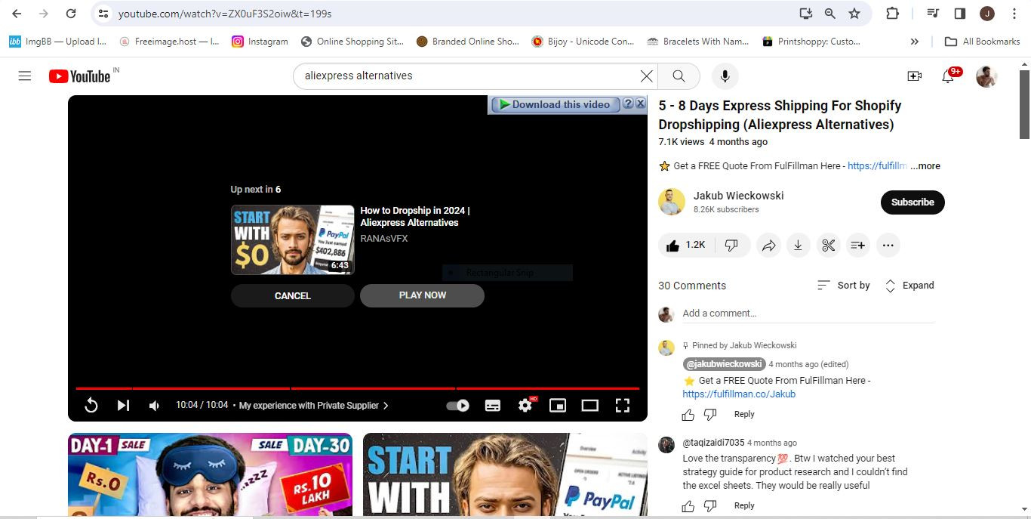The height and width of the screenshot is (519, 1031).
Task: Start voice search with microphone
Action: [x=725, y=76]
